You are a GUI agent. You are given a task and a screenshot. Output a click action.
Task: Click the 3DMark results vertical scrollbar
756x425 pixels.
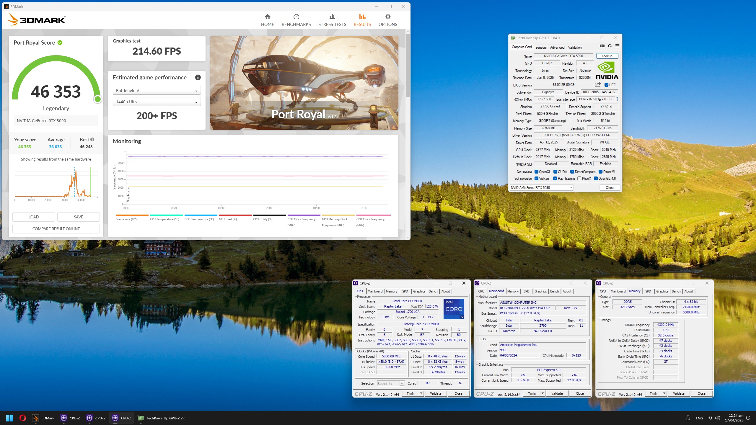pos(408,65)
